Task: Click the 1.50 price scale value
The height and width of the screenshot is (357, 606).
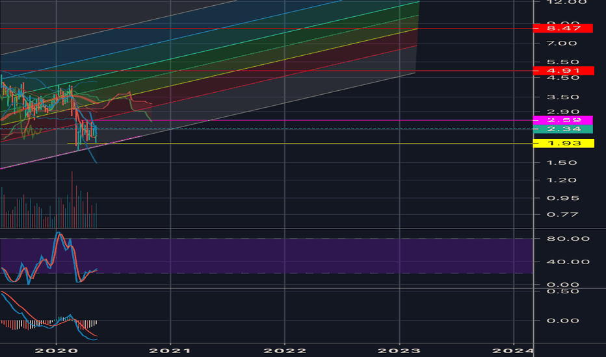Action: (x=562, y=162)
